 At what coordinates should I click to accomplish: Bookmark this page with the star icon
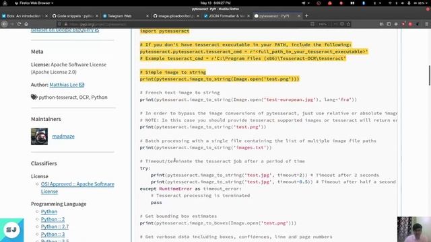click(x=349, y=24)
